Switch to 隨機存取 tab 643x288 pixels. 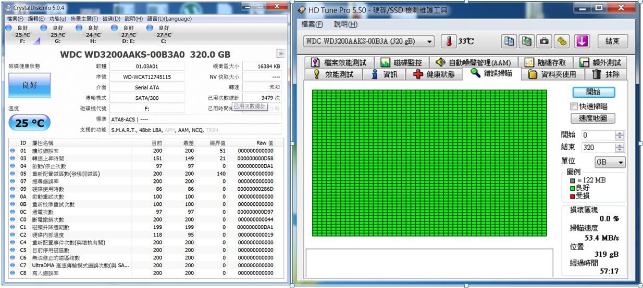[x=545, y=62]
